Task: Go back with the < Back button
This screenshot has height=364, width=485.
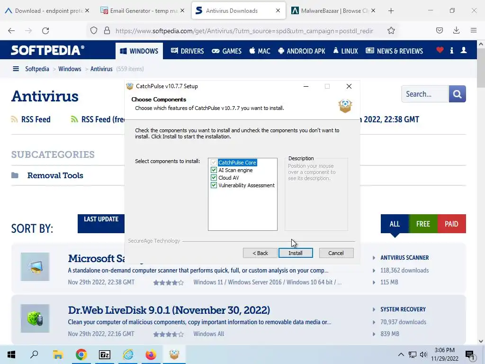Action: point(260,253)
